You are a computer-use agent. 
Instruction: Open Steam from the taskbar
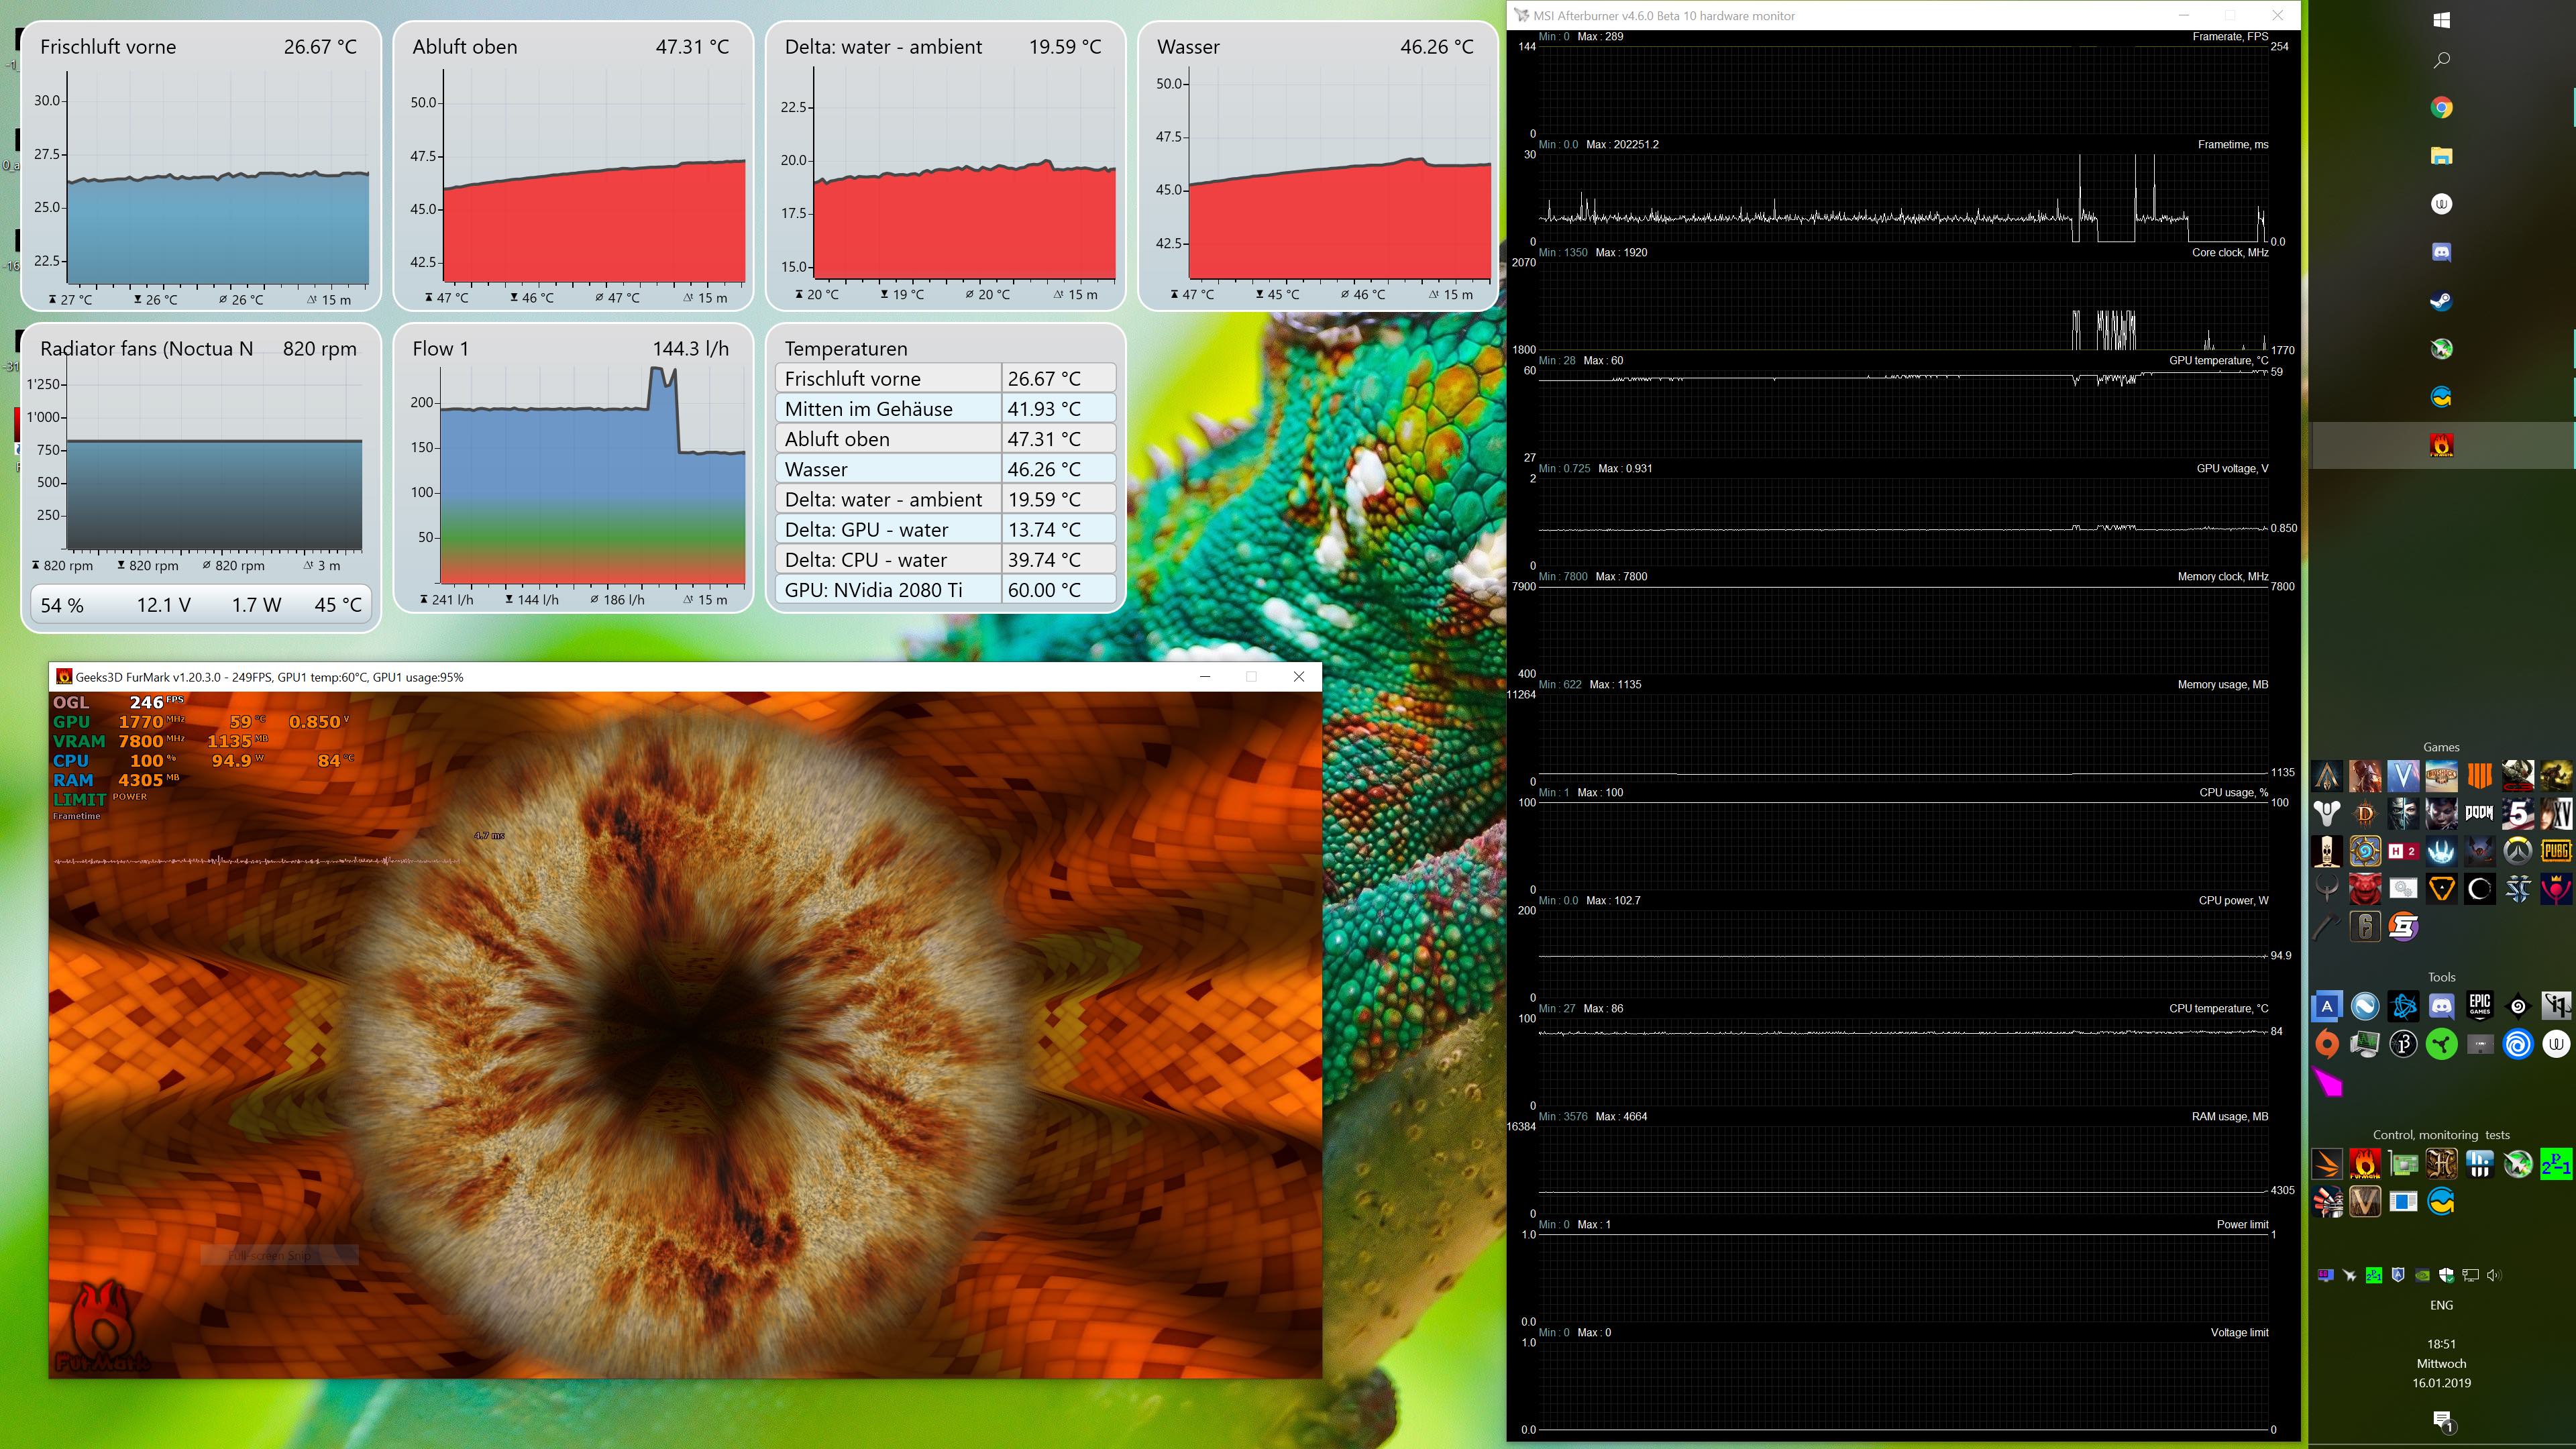tap(2441, 300)
